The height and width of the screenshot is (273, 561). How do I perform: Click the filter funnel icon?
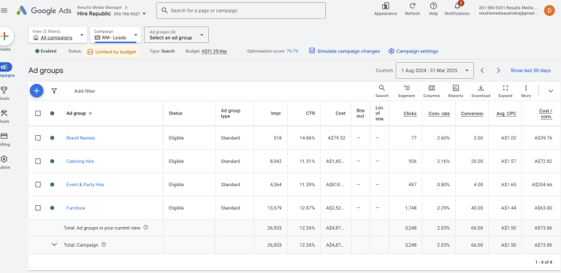pyautogui.click(x=54, y=91)
